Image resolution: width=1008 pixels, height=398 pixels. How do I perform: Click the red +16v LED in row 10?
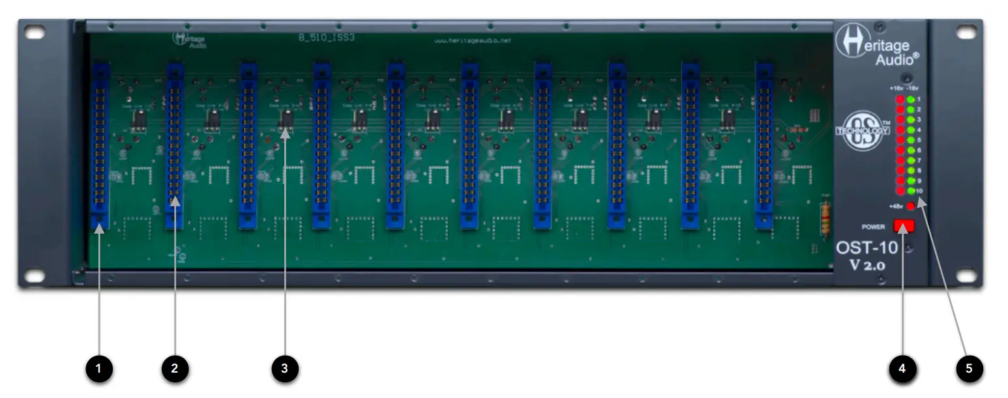[x=900, y=191]
